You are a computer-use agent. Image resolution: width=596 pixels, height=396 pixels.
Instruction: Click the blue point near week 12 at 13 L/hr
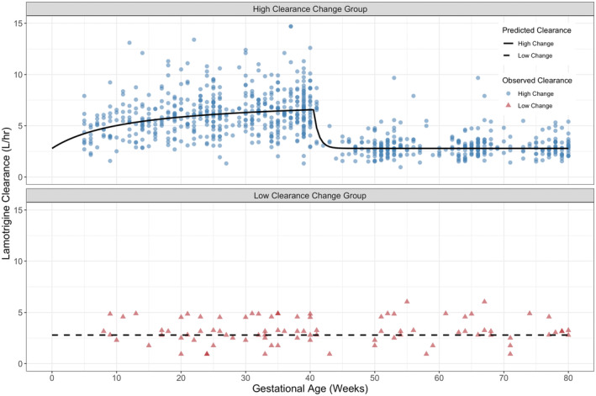129,43
